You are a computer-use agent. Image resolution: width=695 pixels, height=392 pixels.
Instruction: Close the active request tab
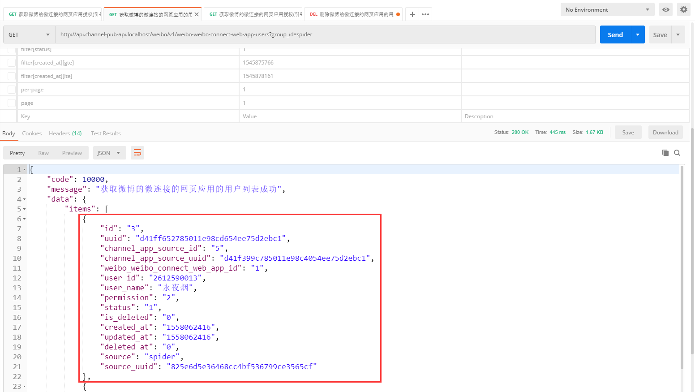[x=197, y=14]
